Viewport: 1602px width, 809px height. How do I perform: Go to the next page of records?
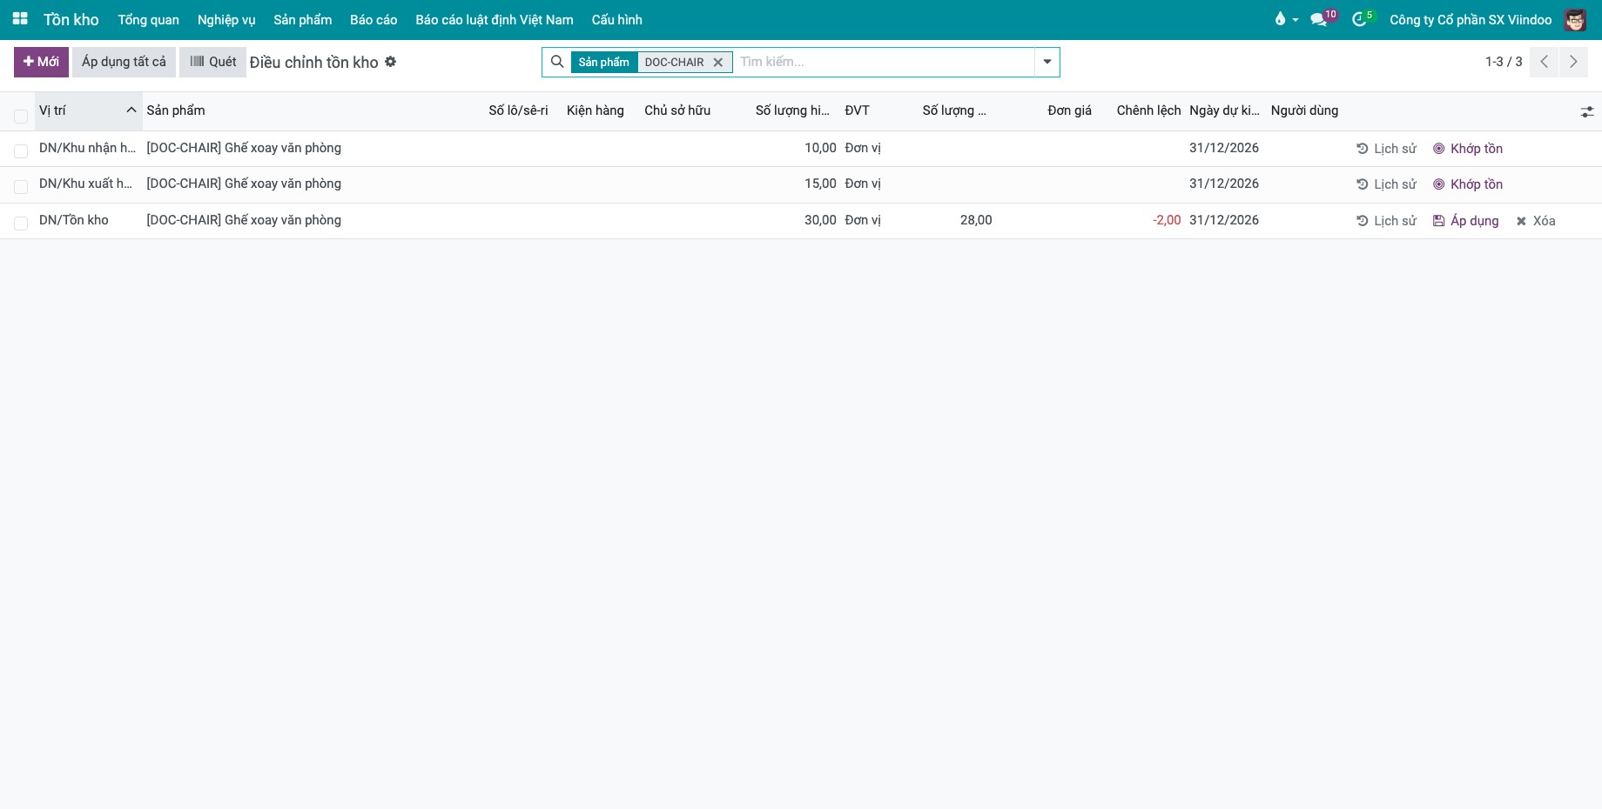tap(1573, 62)
